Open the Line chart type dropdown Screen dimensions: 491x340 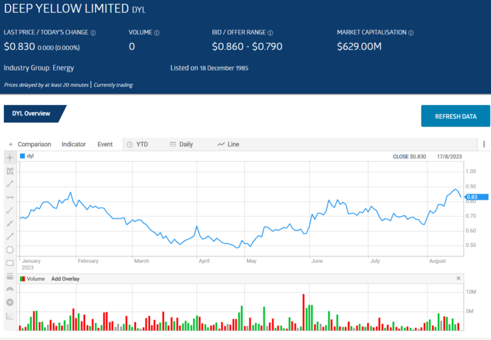point(229,145)
